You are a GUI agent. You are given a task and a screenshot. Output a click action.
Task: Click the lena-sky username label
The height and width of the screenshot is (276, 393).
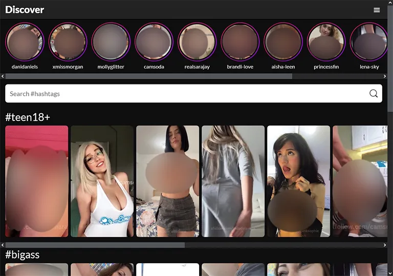(x=369, y=67)
